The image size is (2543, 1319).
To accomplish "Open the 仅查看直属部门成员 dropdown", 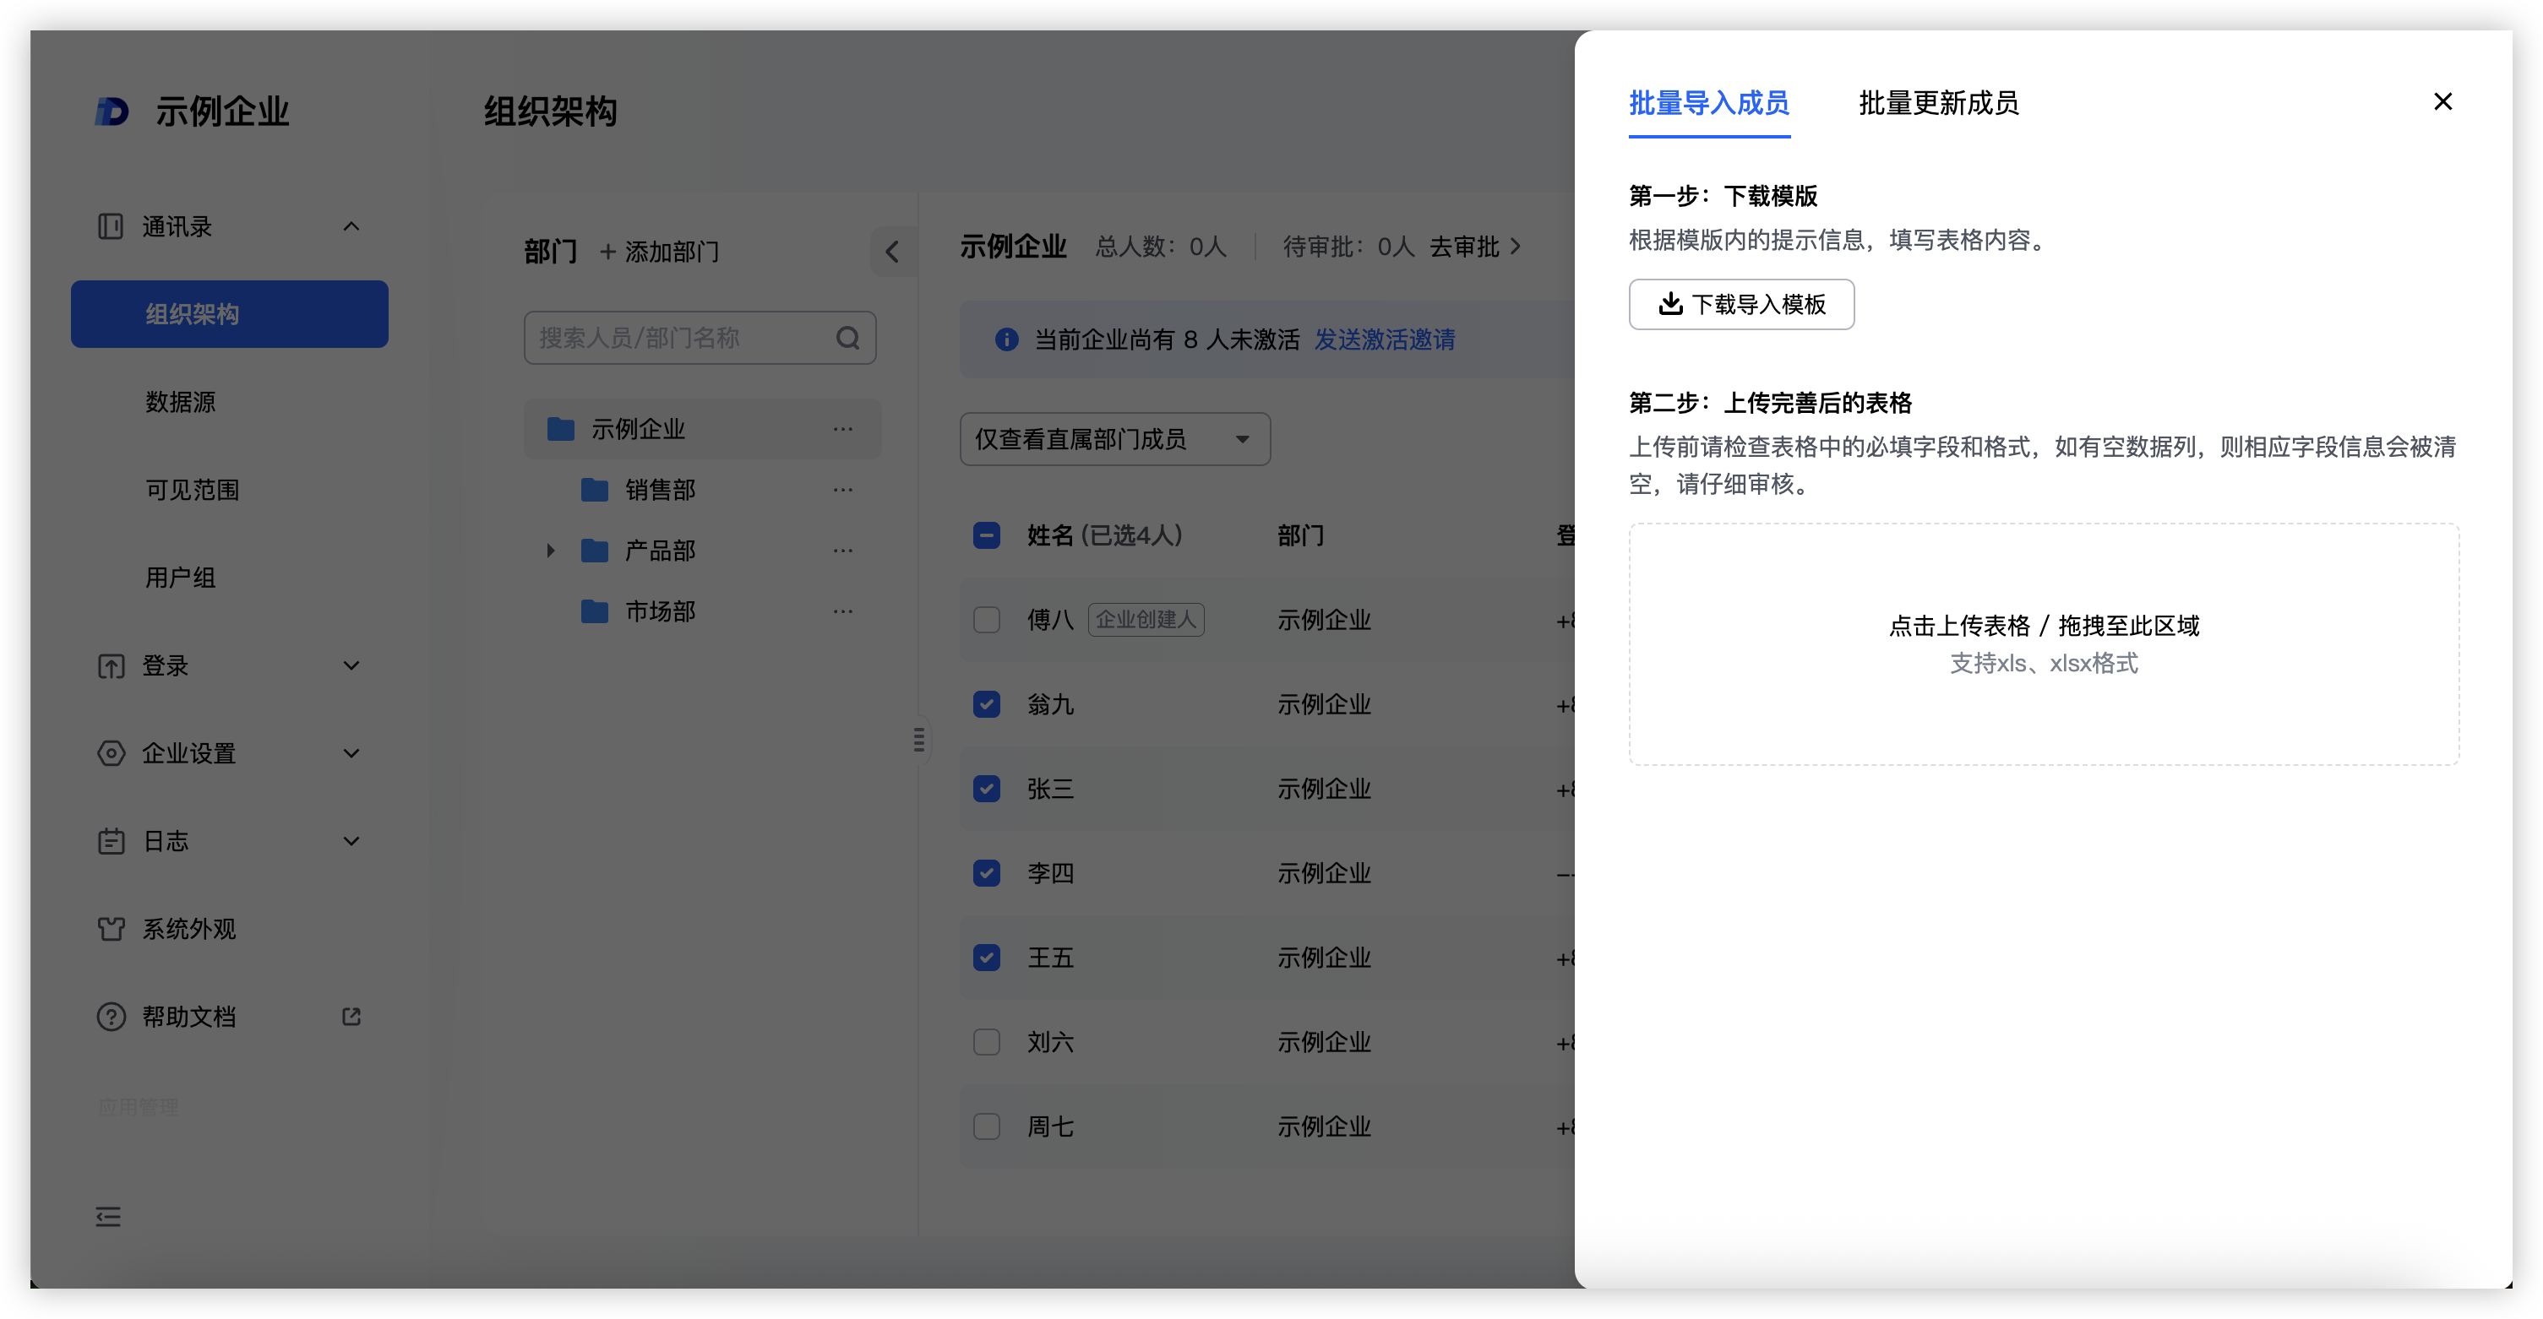I will click(1114, 439).
